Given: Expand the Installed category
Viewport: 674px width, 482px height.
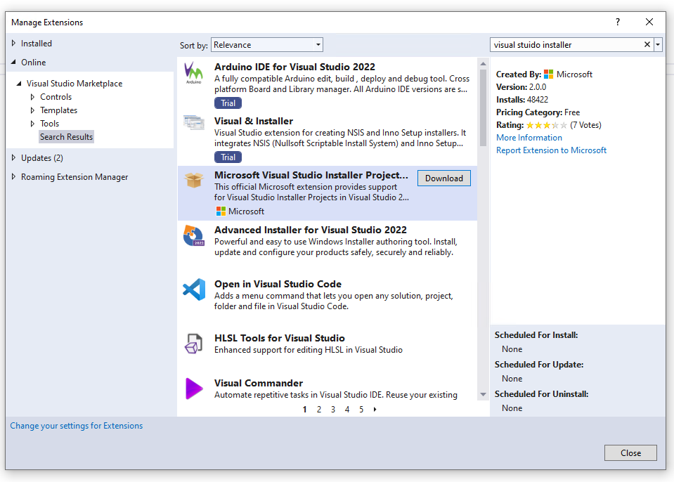Looking at the screenshot, I should pyautogui.click(x=14, y=44).
